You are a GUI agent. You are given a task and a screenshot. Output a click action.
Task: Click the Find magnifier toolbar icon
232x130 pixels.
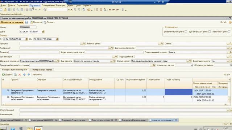pos(45,10)
